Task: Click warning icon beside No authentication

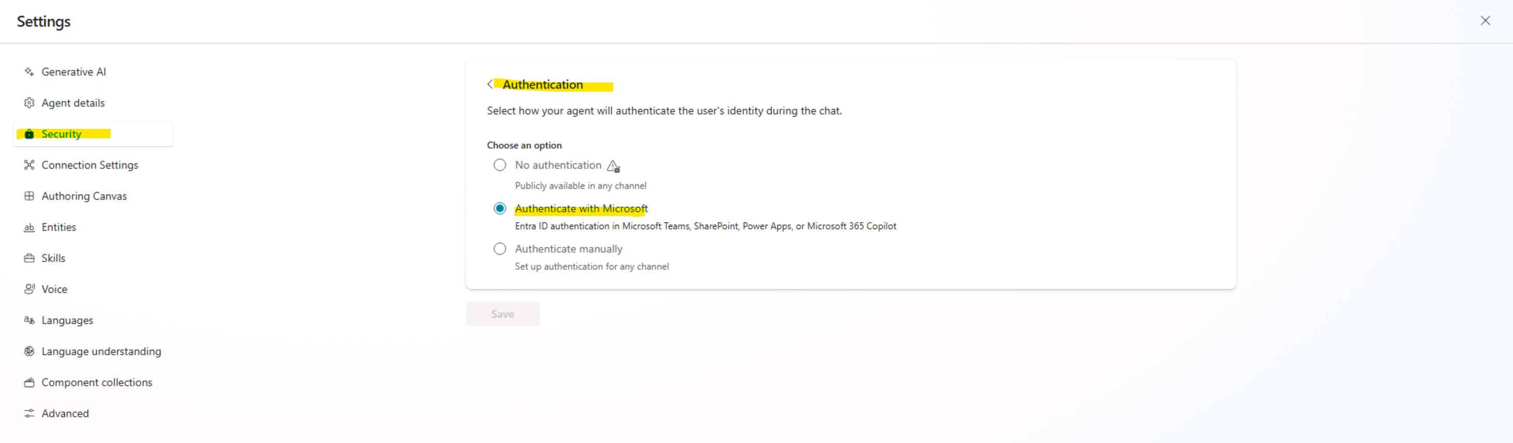Action: [x=613, y=166]
